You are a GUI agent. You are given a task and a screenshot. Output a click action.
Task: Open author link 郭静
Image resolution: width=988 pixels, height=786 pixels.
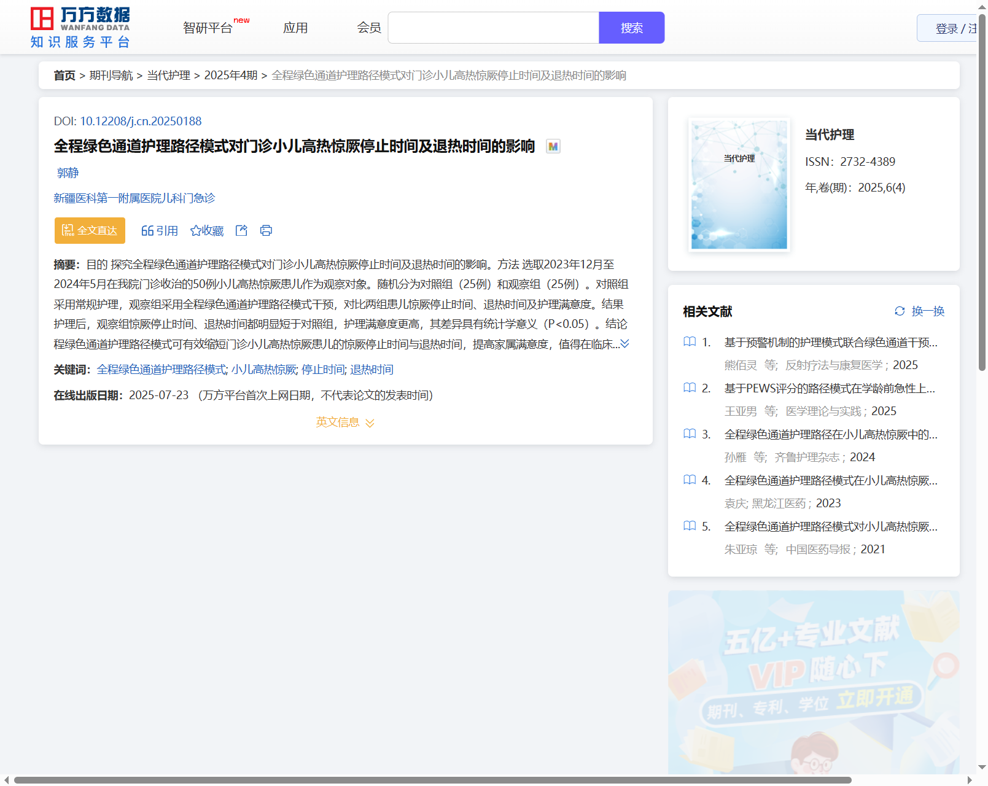tap(68, 173)
